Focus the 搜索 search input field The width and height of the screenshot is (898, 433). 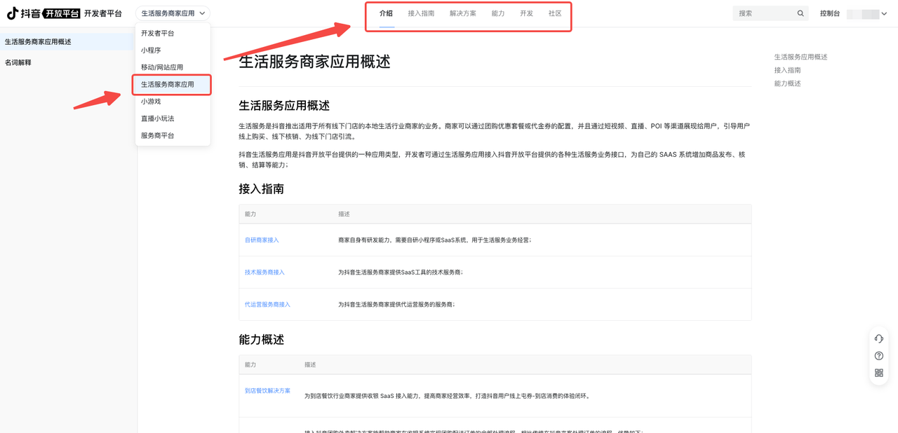[x=765, y=13]
